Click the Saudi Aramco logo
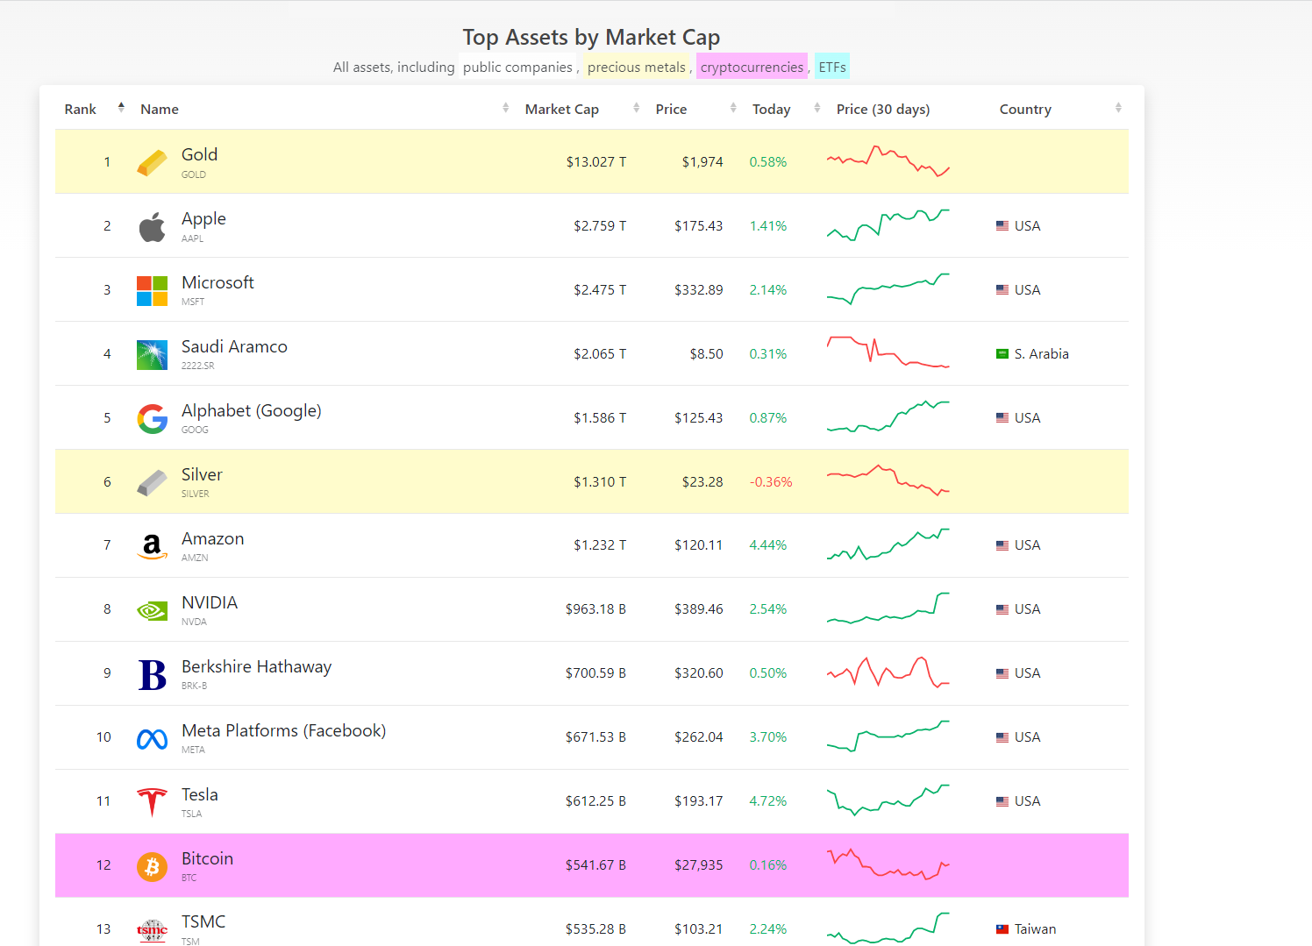The width and height of the screenshot is (1312, 946). [152, 355]
